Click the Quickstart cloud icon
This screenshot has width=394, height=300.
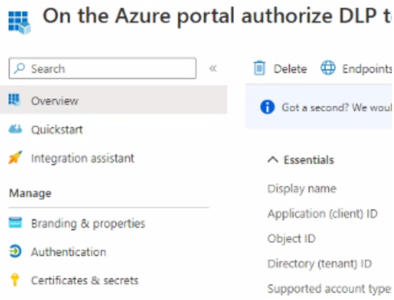click(x=15, y=129)
